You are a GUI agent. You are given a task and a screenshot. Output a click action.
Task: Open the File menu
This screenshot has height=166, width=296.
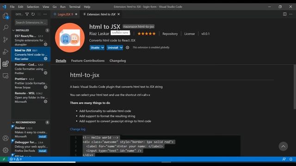tap(12, 7)
